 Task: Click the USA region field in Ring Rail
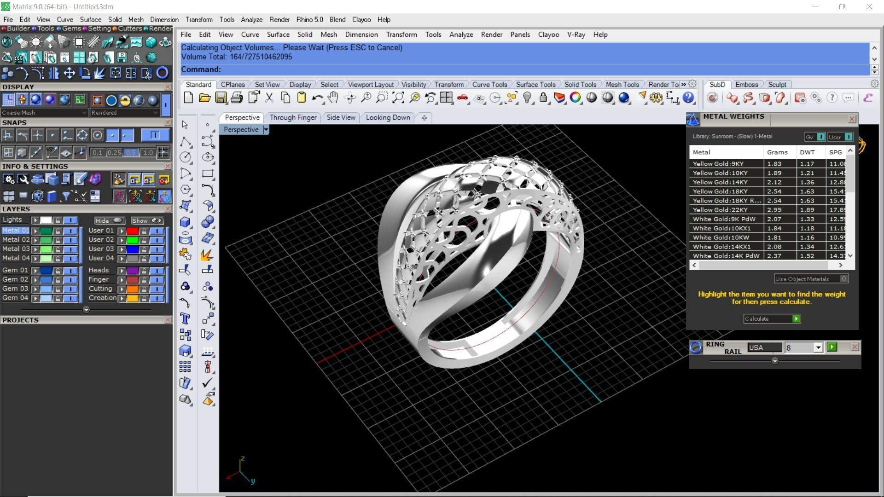coord(764,348)
